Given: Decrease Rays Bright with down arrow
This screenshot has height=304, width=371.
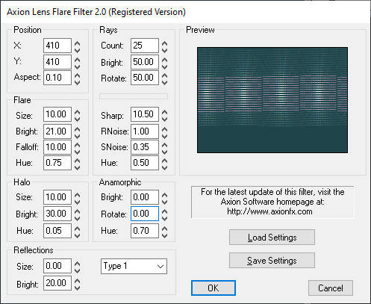Looking at the screenshot, I should [x=164, y=66].
